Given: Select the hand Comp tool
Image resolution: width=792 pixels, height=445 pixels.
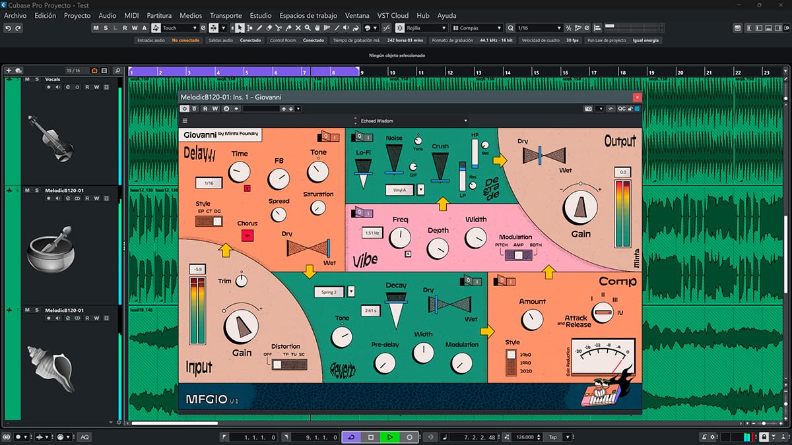Looking at the screenshot, I should pyautogui.click(x=317, y=28).
